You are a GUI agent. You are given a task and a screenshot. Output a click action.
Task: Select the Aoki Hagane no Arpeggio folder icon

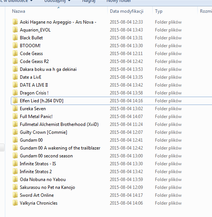[x=15, y=22]
